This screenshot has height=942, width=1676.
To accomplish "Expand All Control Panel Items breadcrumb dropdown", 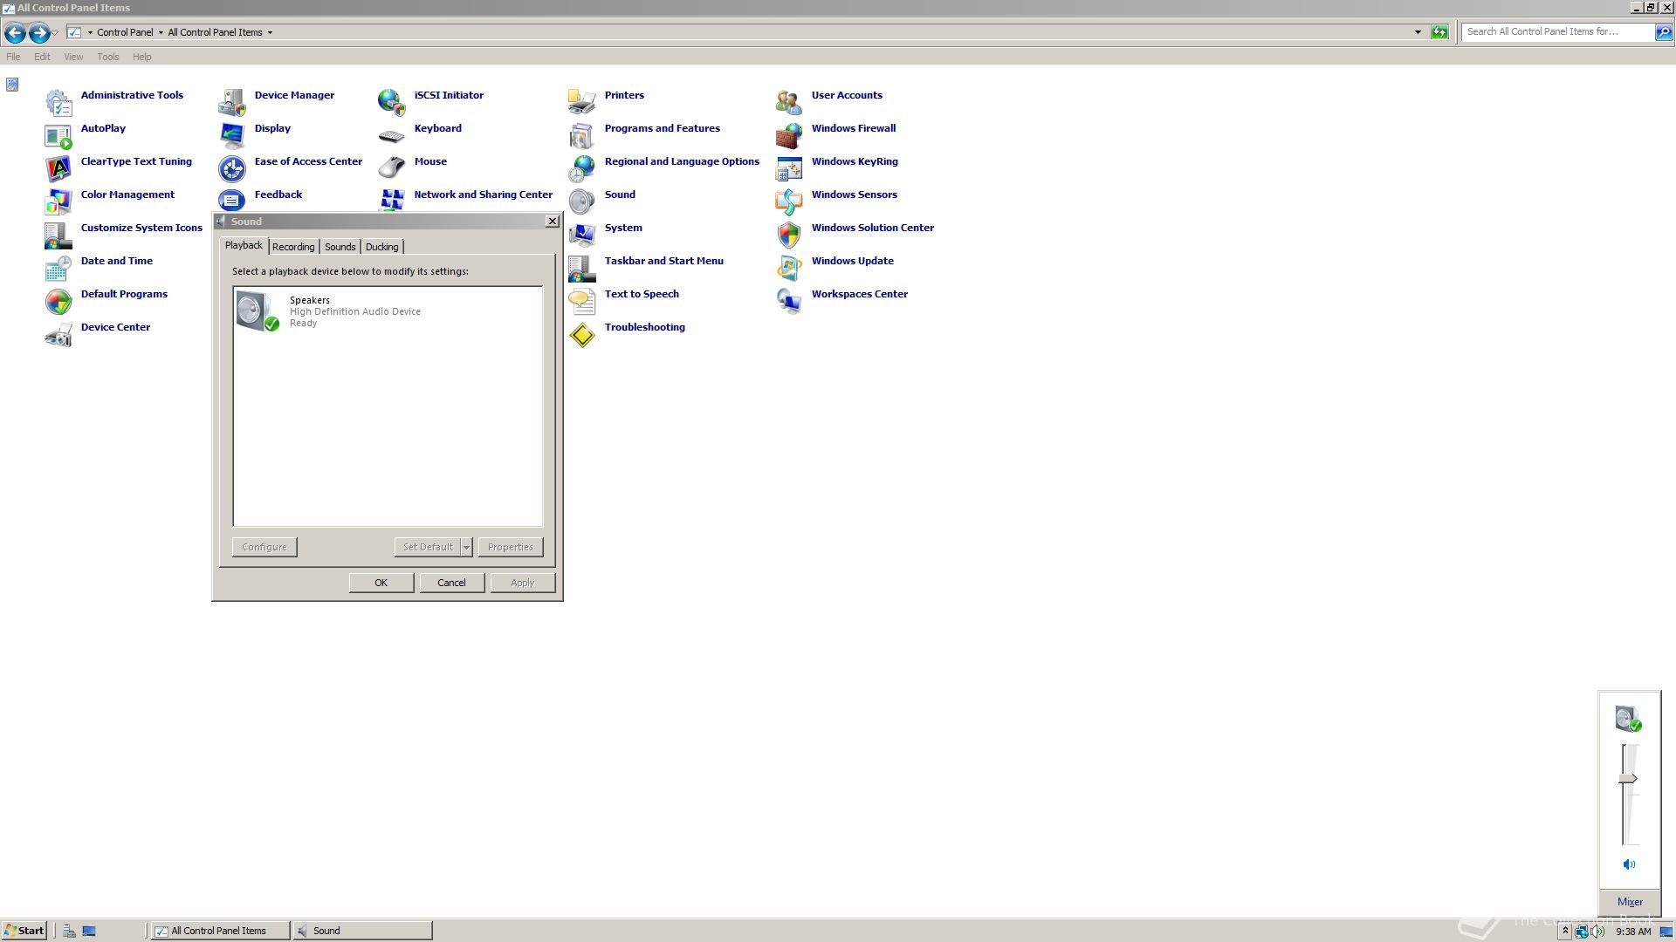I will pyautogui.click(x=270, y=32).
